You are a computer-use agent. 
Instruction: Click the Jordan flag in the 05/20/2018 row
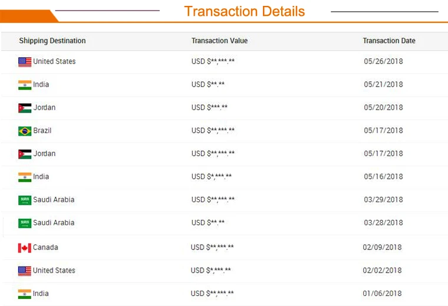pos(25,108)
